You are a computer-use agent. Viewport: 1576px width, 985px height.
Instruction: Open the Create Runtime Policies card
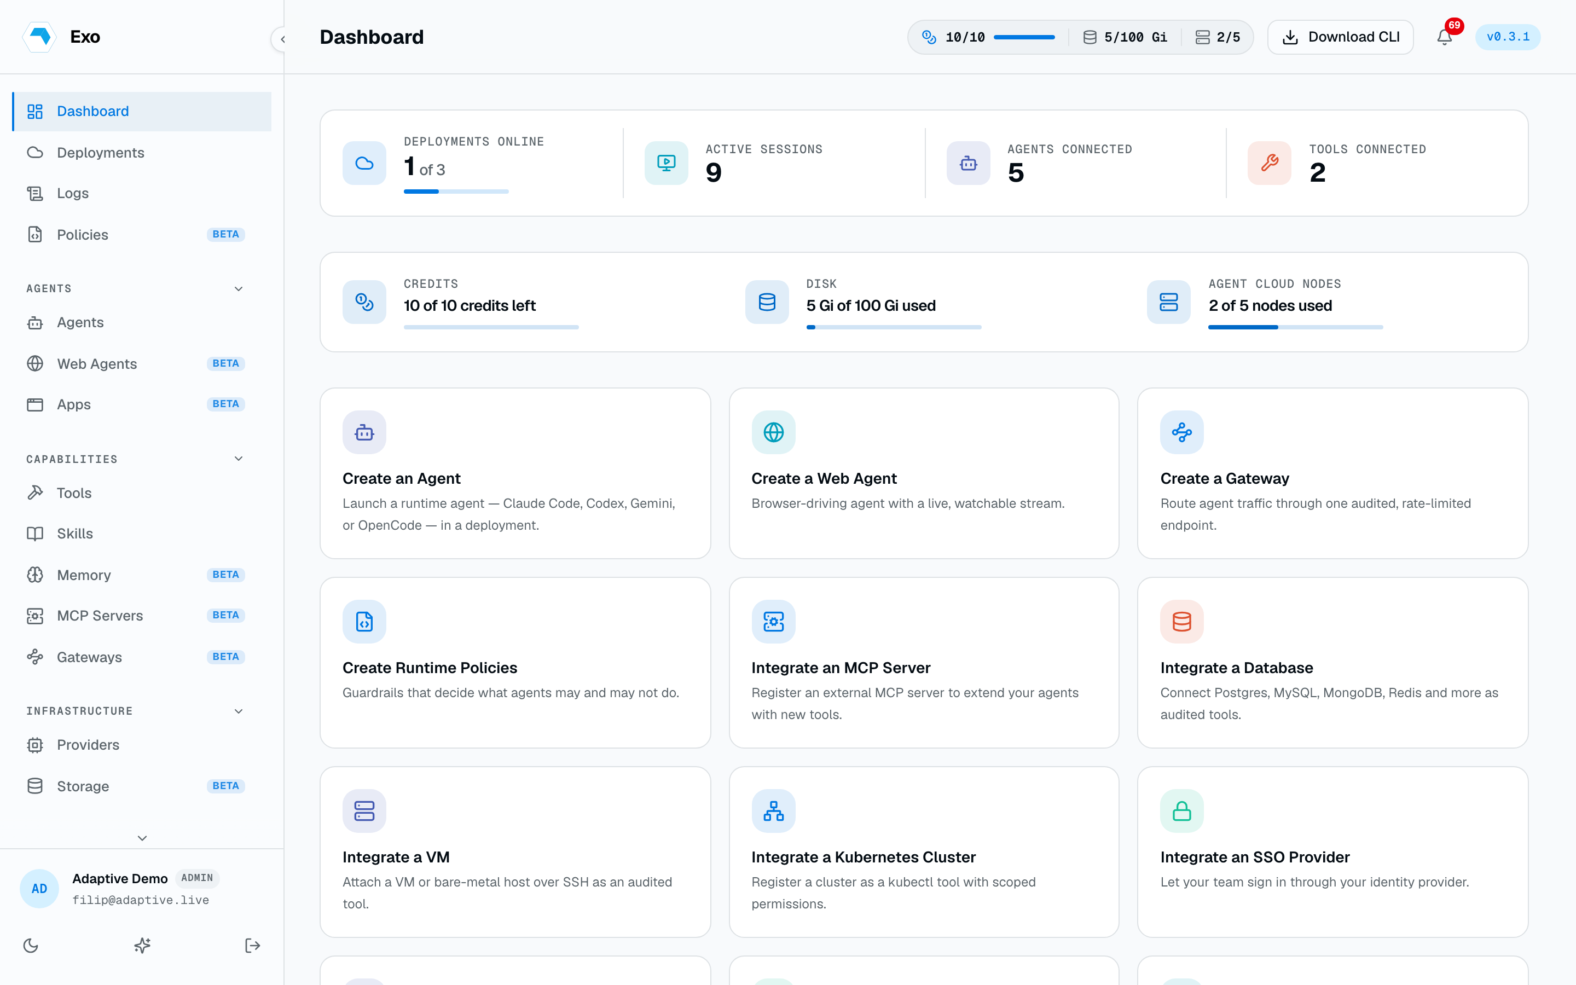point(515,663)
